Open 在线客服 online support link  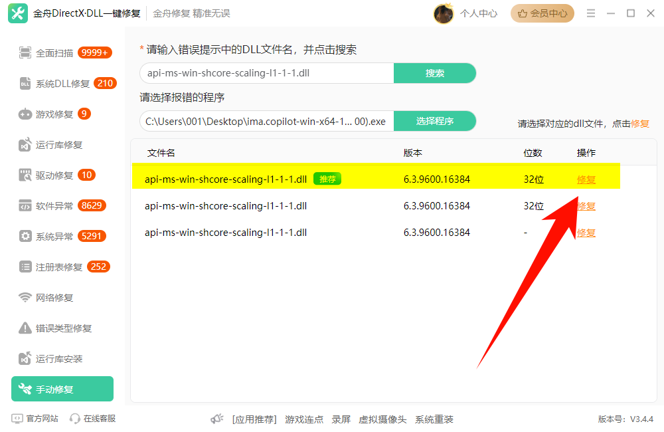[93, 419]
